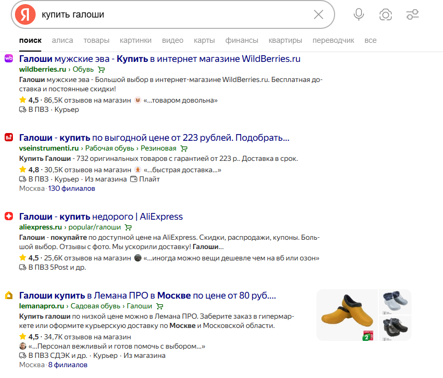Screen dimensions: 443x378
Task: Follow the 130 филиалов link
Action: (71, 188)
